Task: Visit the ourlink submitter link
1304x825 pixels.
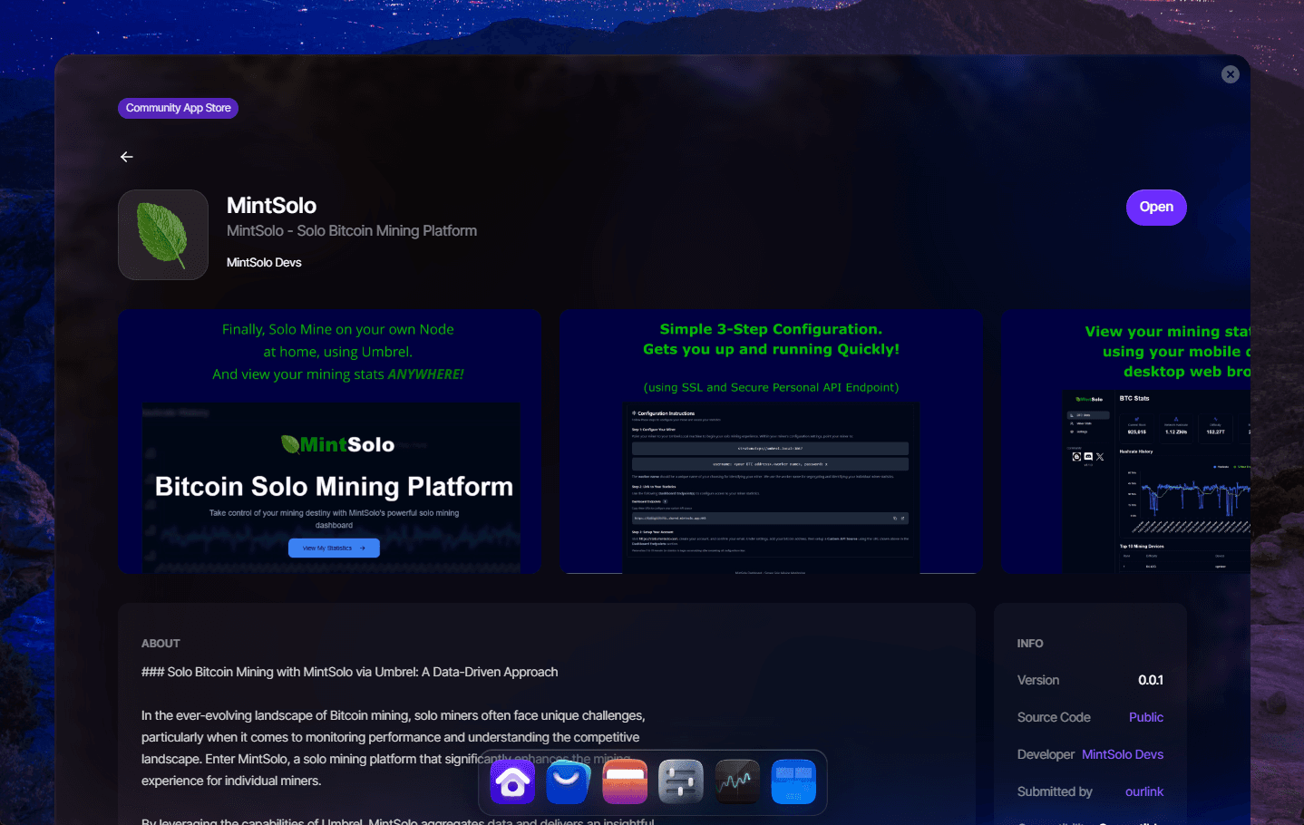Action: [1143, 791]
